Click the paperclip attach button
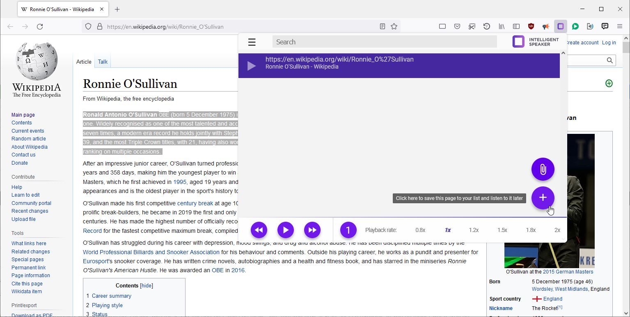Viewport: 630px width, 317px height. pyautogui.click(x=543, y=169)
